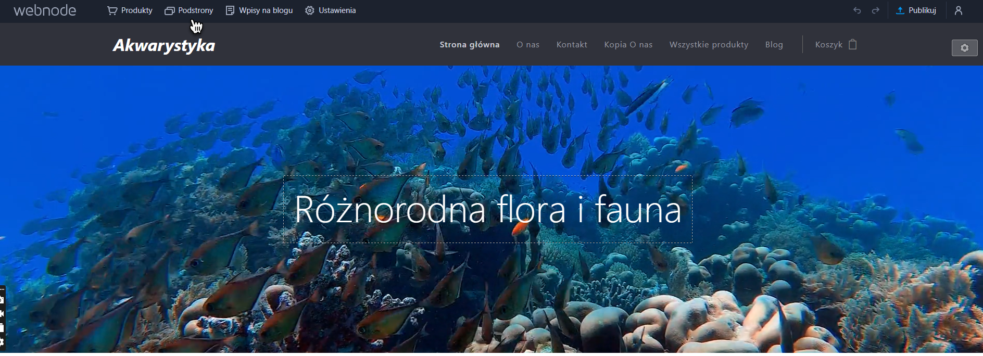Open the Blog navigation link
Screen dimensions: 983x356
point(774,45)
